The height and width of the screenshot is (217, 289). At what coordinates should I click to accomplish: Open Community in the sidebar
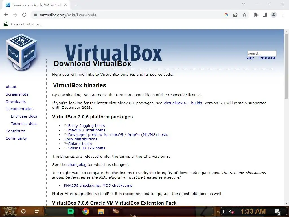point(16,138)
